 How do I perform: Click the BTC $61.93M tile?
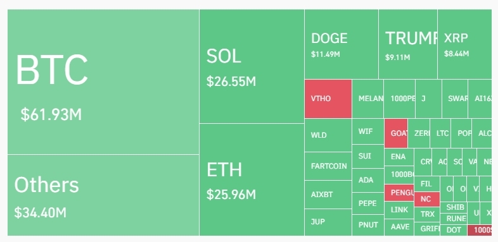[103, 82]
